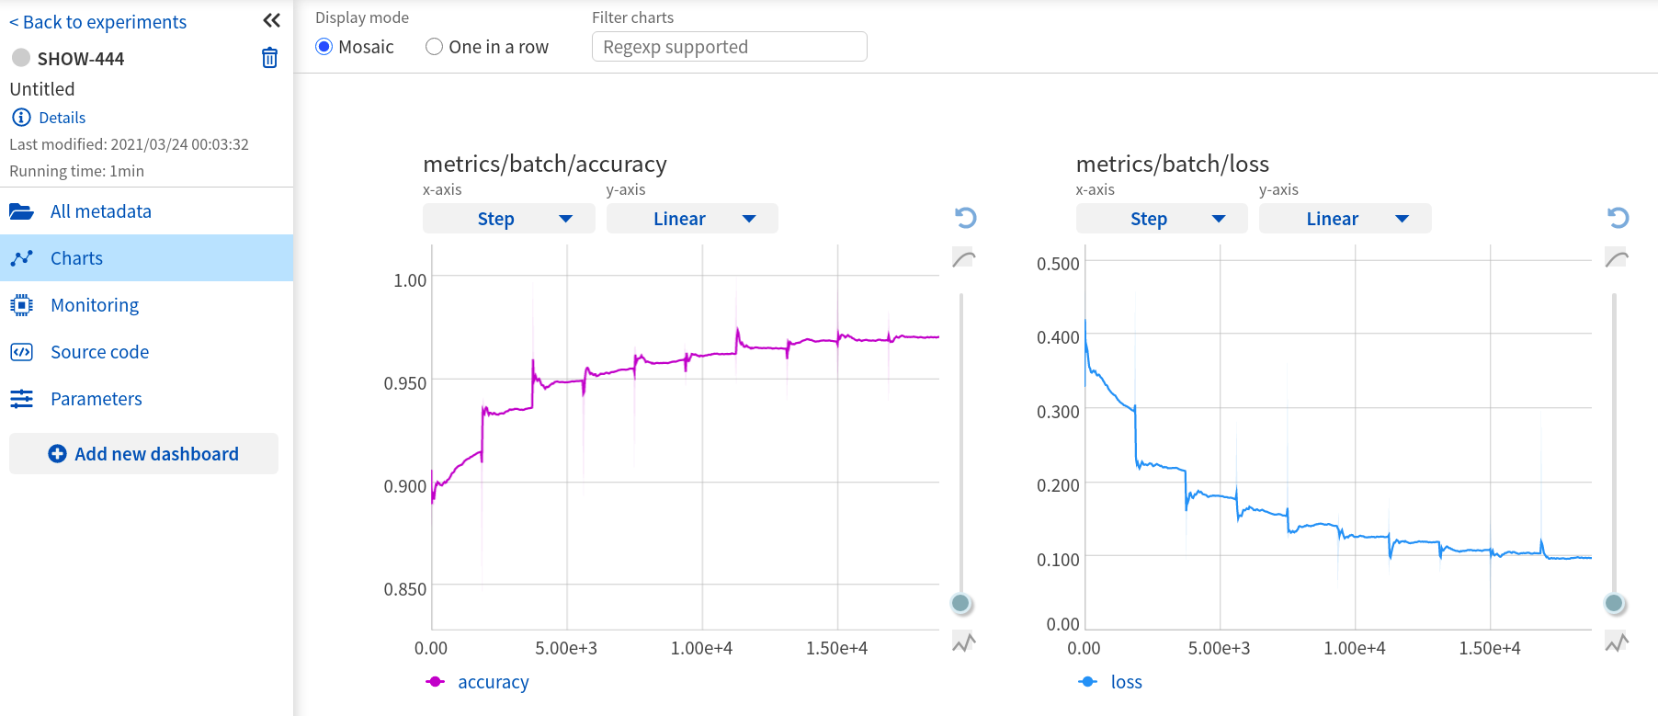Go to the Monitoring section
Viewport: 1658px width, 716px height.
tap(95, 305)
